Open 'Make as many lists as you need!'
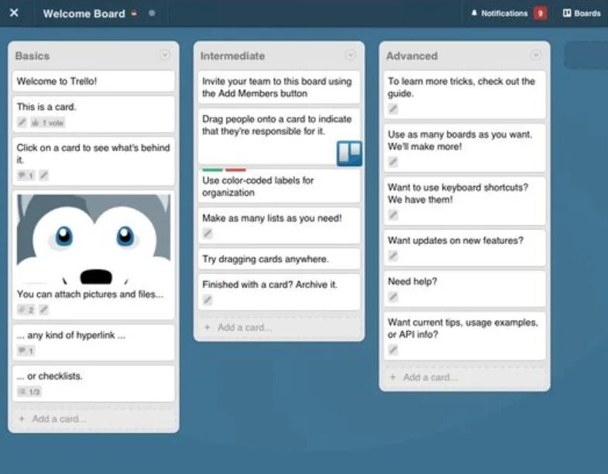 pyautogui.click(x=279, y=225)
